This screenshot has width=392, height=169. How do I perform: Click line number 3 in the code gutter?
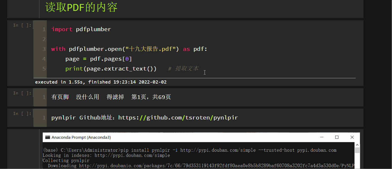44,49
